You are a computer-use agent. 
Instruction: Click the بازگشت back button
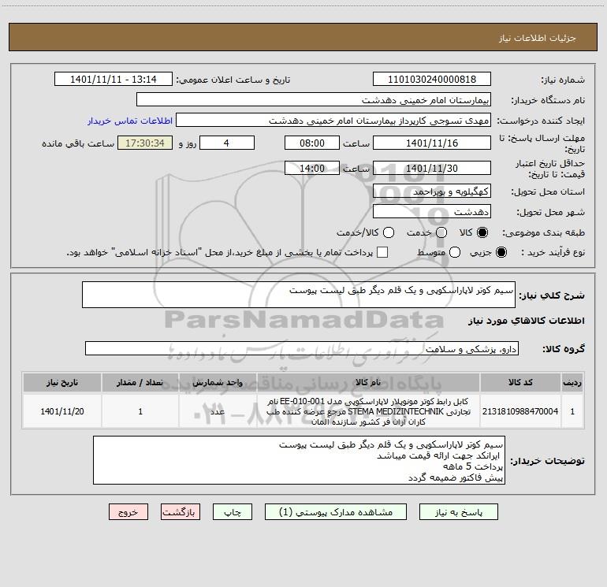[181, 512]
